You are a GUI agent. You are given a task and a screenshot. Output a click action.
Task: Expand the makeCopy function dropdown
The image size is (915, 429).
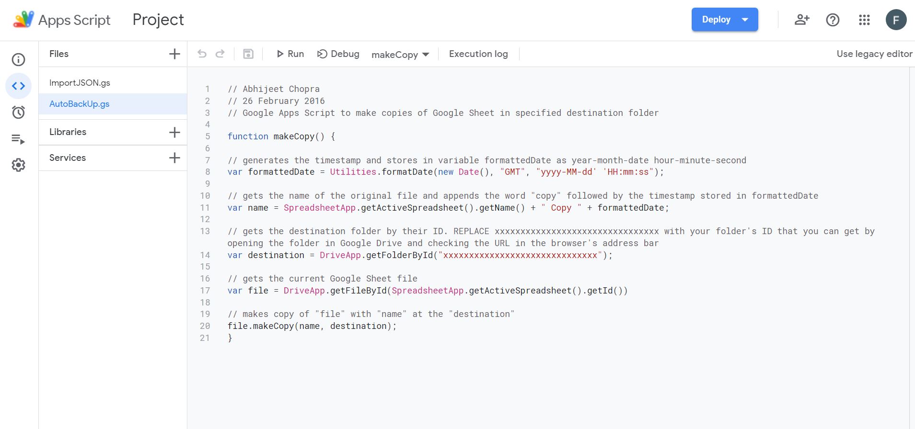[400, 55]
